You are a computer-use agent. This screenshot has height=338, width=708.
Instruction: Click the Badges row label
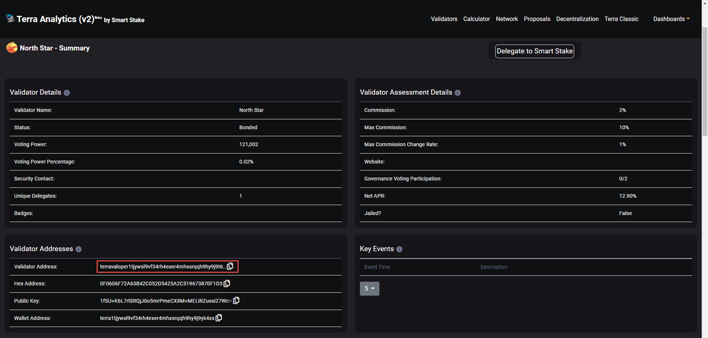tap(24, 213)
